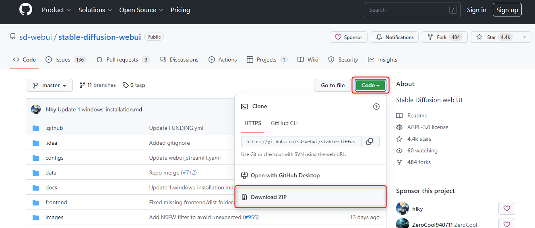Sponsor hlky with the heart button

(x=506, y=208)
